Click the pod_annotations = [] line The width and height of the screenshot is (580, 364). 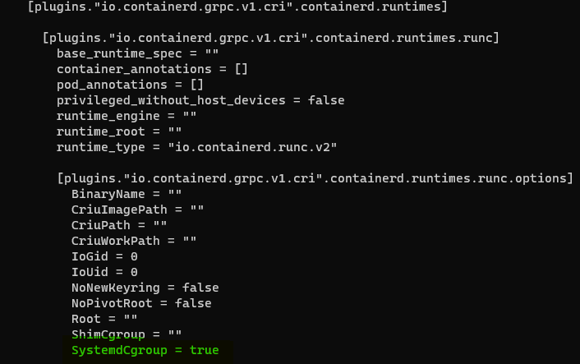pyautogui.click(x=130, y=85)
